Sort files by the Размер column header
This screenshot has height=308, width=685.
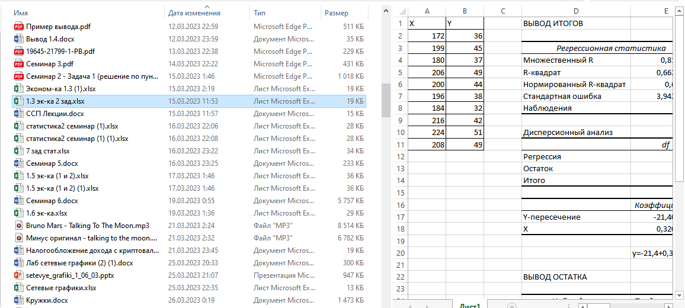point(344,13)
